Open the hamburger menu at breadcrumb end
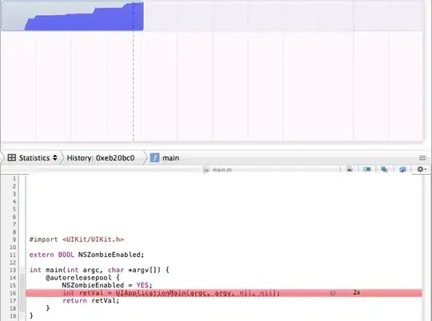432x321 pixels. (422, 158)
